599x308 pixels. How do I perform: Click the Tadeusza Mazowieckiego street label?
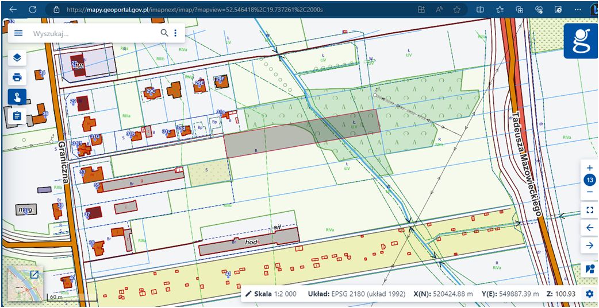click(527, 164)
